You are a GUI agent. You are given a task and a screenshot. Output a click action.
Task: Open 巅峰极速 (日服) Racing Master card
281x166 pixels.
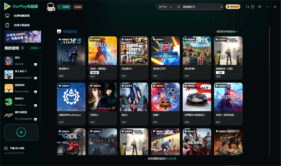[x=228, y=58]
